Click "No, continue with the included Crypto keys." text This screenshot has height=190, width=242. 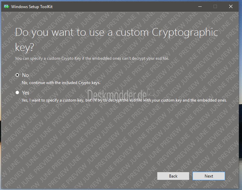(x=61, y=83)
